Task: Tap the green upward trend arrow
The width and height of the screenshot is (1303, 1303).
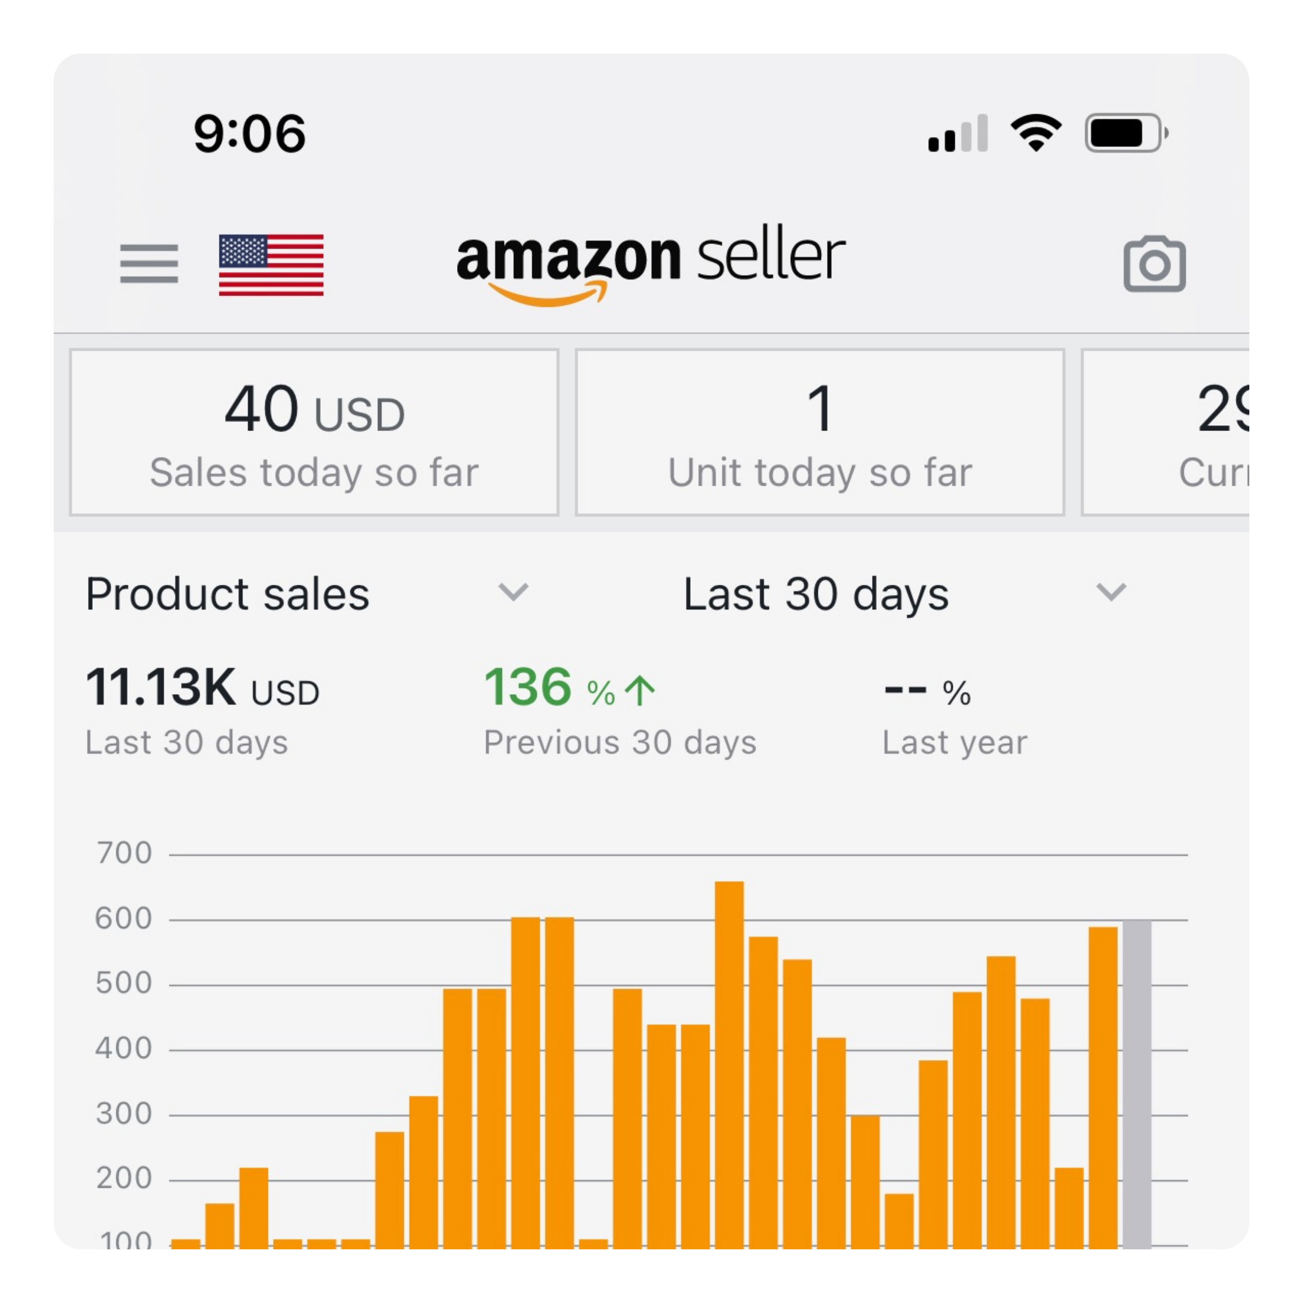Action: pyautogui.click(x=640, y=691)
